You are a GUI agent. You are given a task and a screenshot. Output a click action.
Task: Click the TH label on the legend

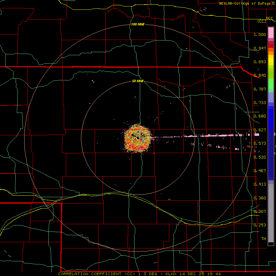tap(263, 239)
